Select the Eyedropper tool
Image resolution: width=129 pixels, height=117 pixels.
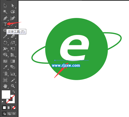tap(5, 67)
